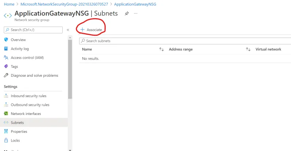Click the Address range column header
Viewport: 291px width, 151px height.
[181, 49]
